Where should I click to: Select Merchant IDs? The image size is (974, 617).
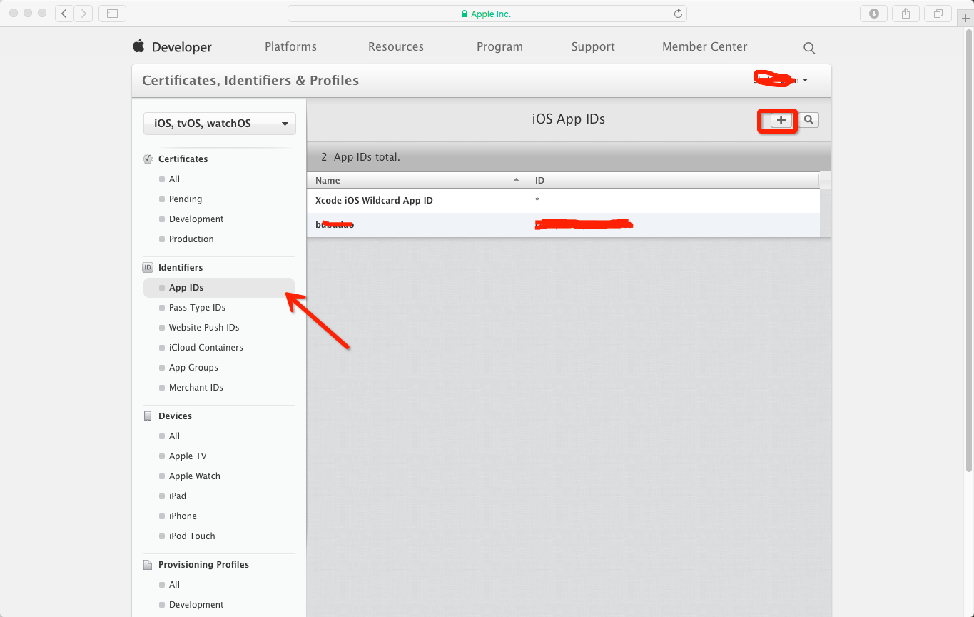click(196, 388)
